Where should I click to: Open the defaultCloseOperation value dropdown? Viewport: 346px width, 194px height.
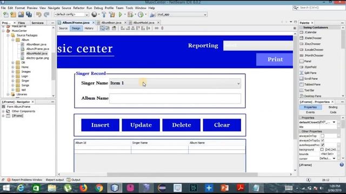(x=334, y=122)
